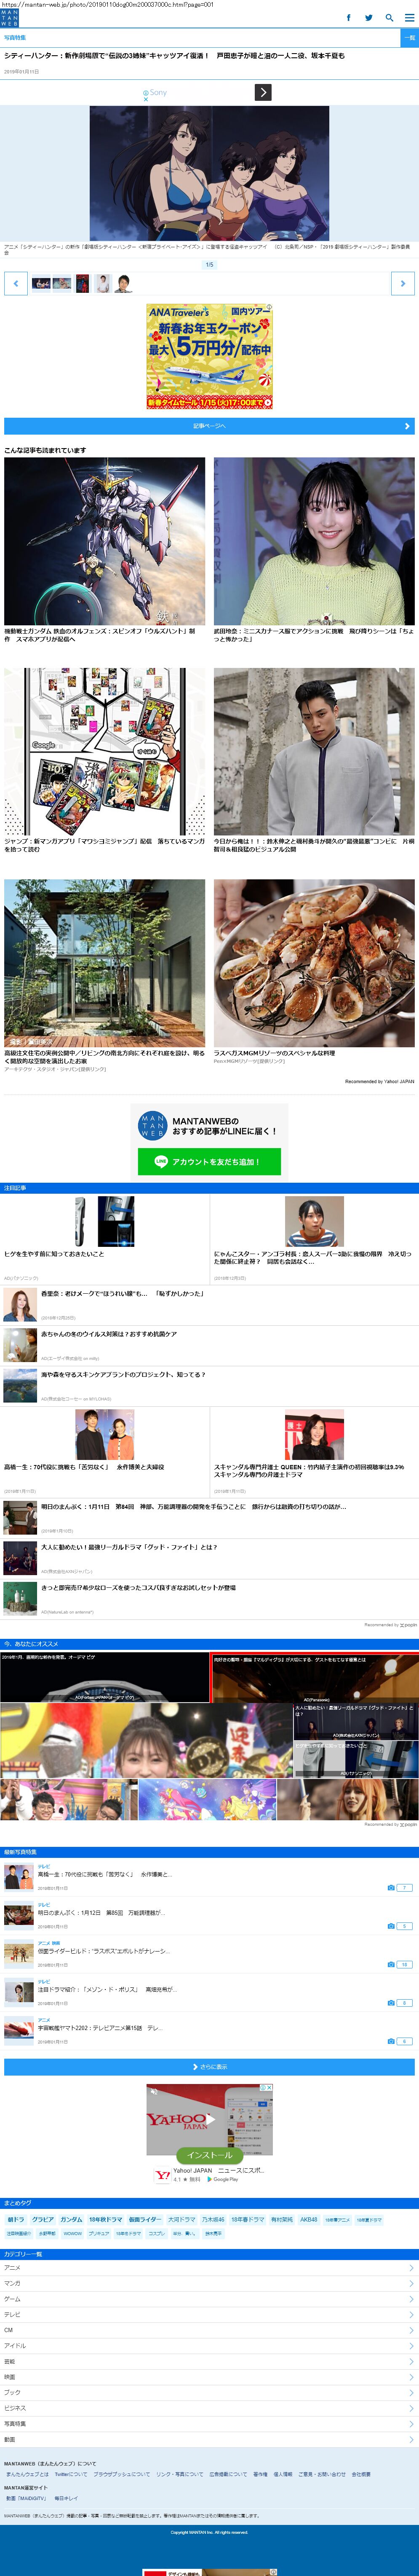Screen dimensions: 419x2576
Task: Select the 朝ドラ tag
Action: click(x=16, y=2219)
